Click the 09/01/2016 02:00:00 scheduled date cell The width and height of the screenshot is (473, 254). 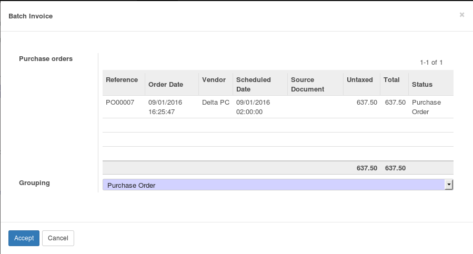click(253, 107)
